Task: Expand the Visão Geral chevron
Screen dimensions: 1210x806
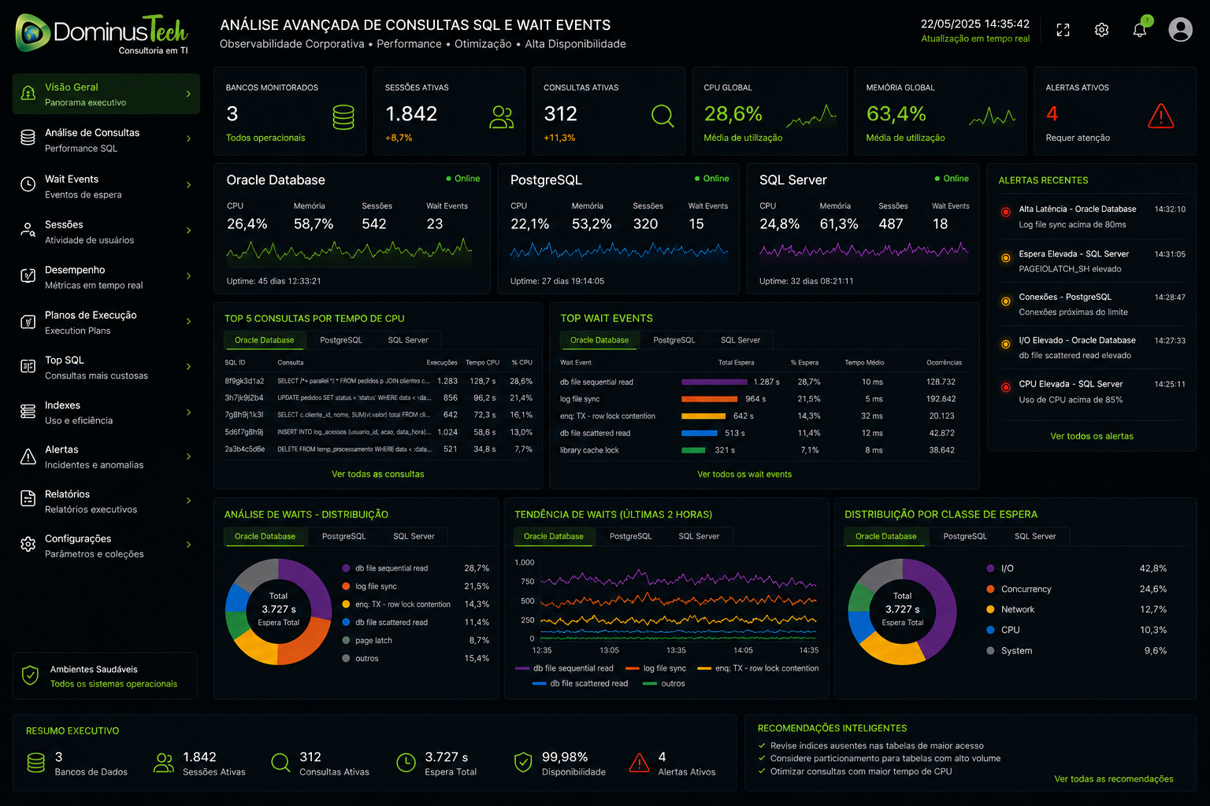Action: click(x=188, y=94)
